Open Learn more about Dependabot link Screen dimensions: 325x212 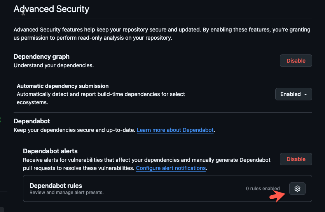click(x=175, y=130)
